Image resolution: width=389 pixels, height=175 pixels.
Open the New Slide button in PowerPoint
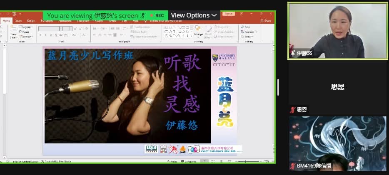coord(14,32)
